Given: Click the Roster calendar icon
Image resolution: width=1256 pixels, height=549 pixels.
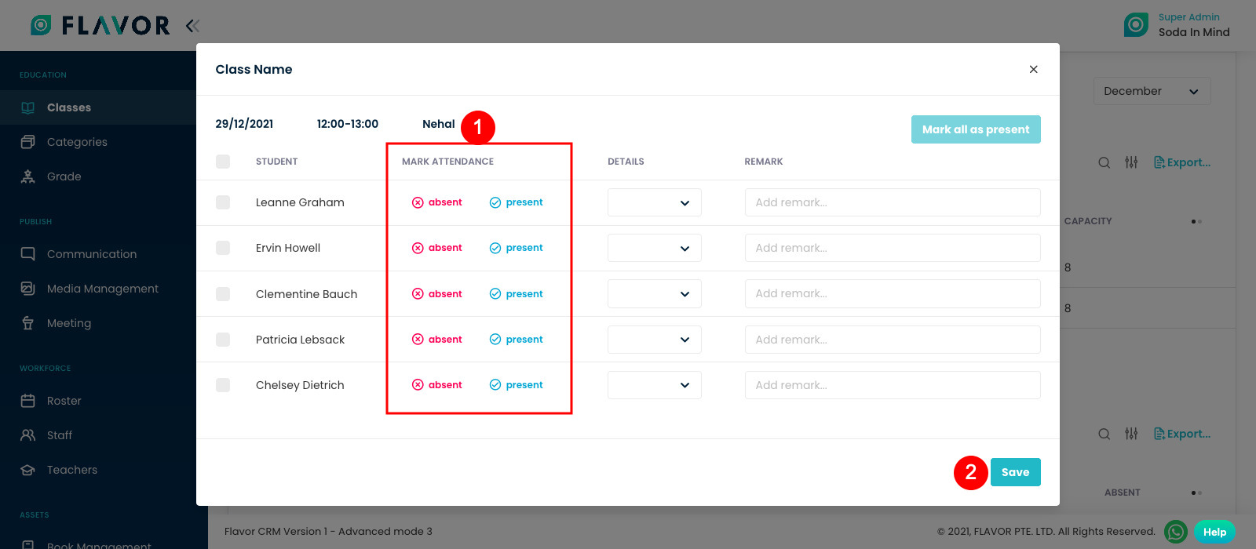Looking at the screenshot, I should click(x=28, y=401).
